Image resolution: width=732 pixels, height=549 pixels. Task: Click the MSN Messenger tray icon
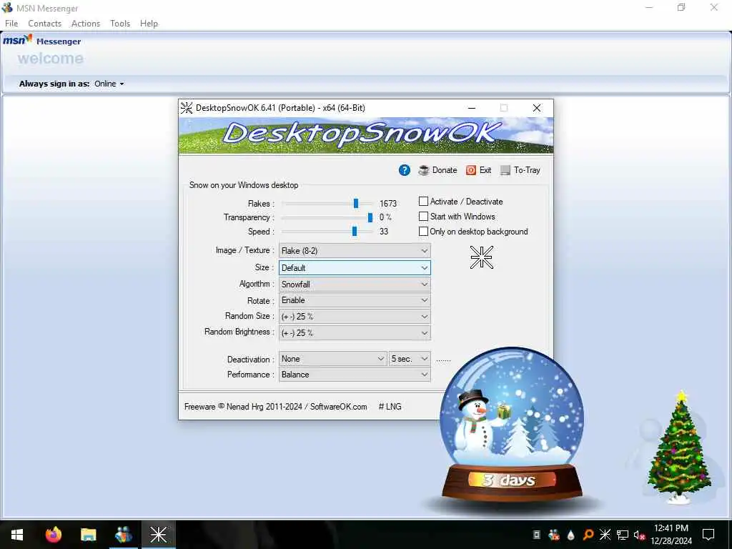coord(554,535)
